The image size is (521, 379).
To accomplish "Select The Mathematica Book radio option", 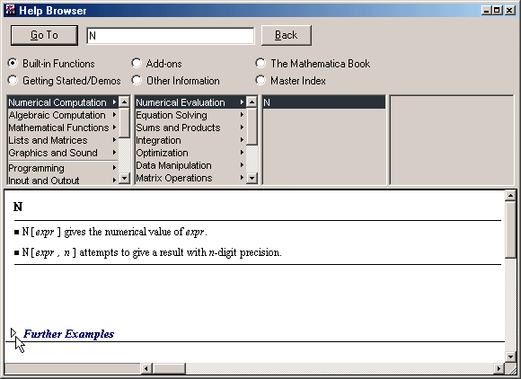I will click(260, 63).
